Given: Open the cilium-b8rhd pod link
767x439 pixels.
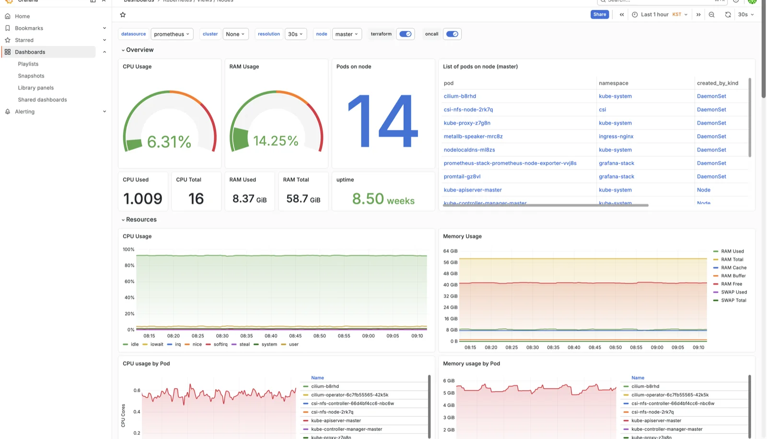Looking at the screenshot, I should 460,96.
